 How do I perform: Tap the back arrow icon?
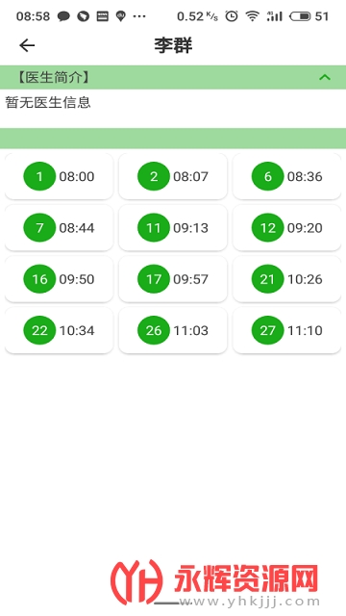pyautogui.click(x=27, y=45)
